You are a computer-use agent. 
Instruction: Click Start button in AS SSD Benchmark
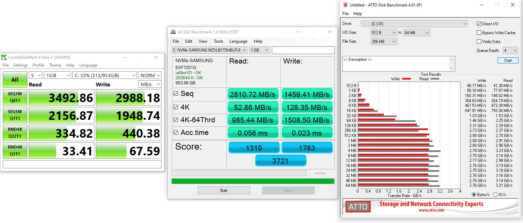[224, 191]
